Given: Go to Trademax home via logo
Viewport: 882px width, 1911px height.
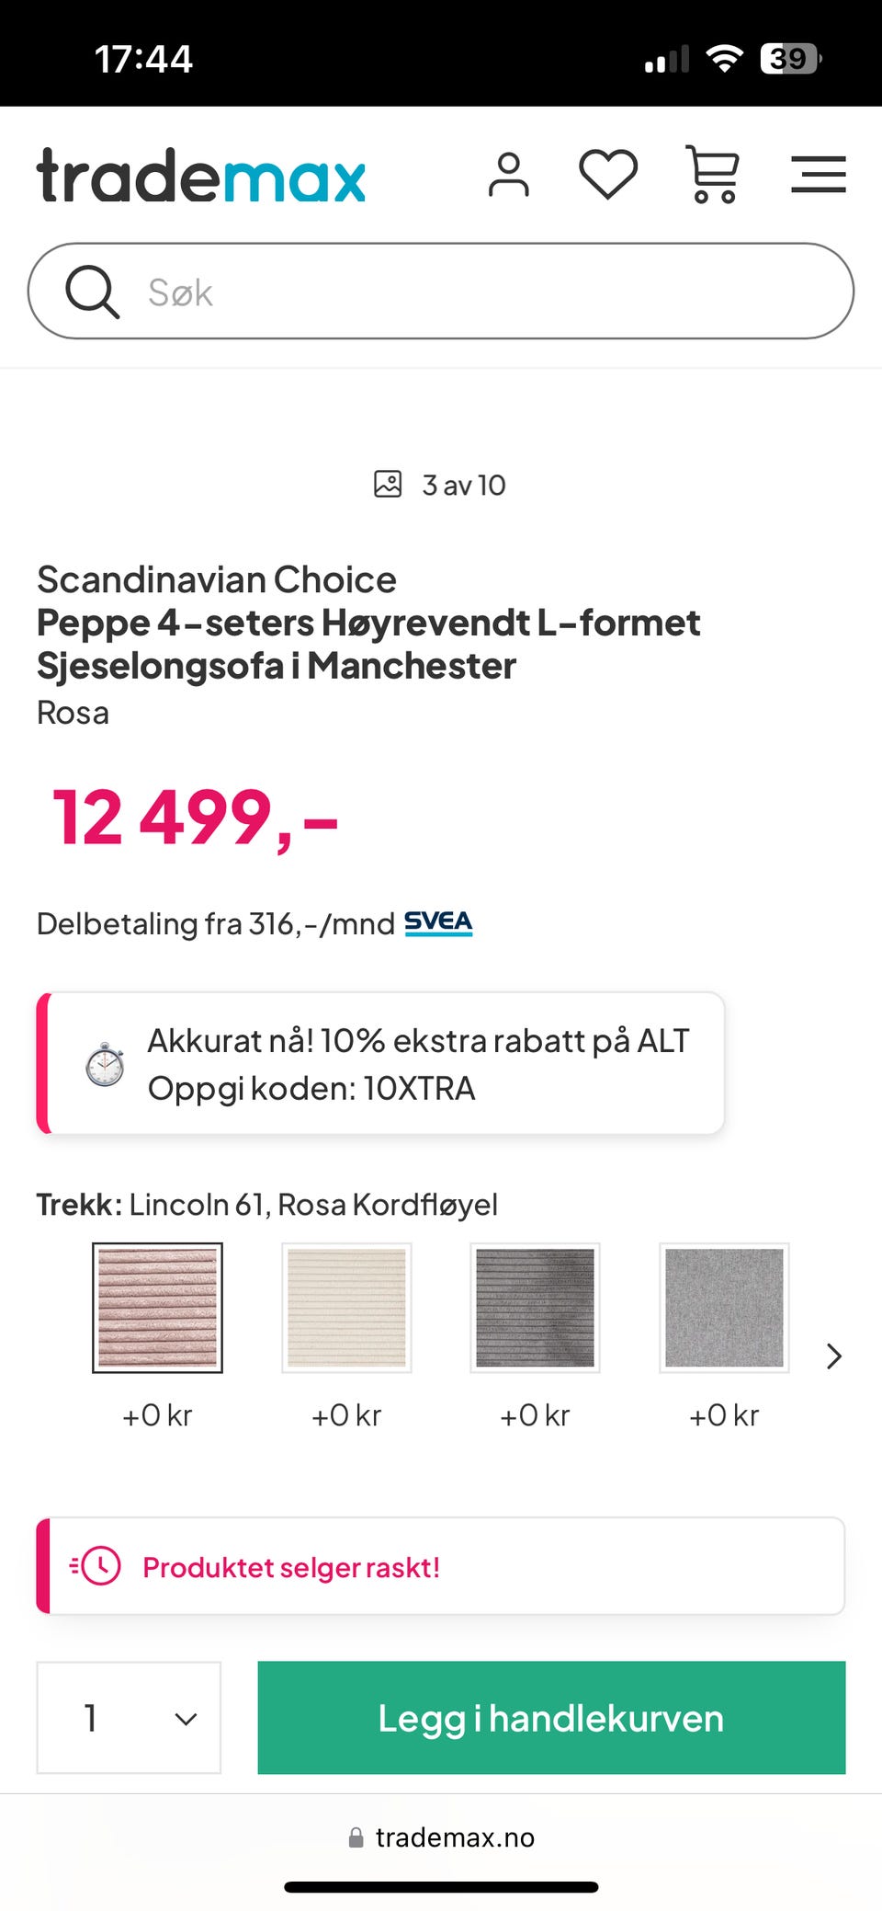Looking at the screenshot, I should (201, 176).
